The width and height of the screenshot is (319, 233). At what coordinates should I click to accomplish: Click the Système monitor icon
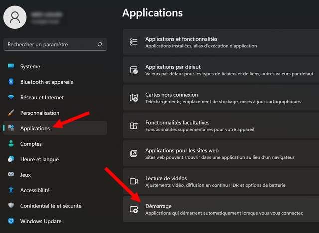(11, 66)
